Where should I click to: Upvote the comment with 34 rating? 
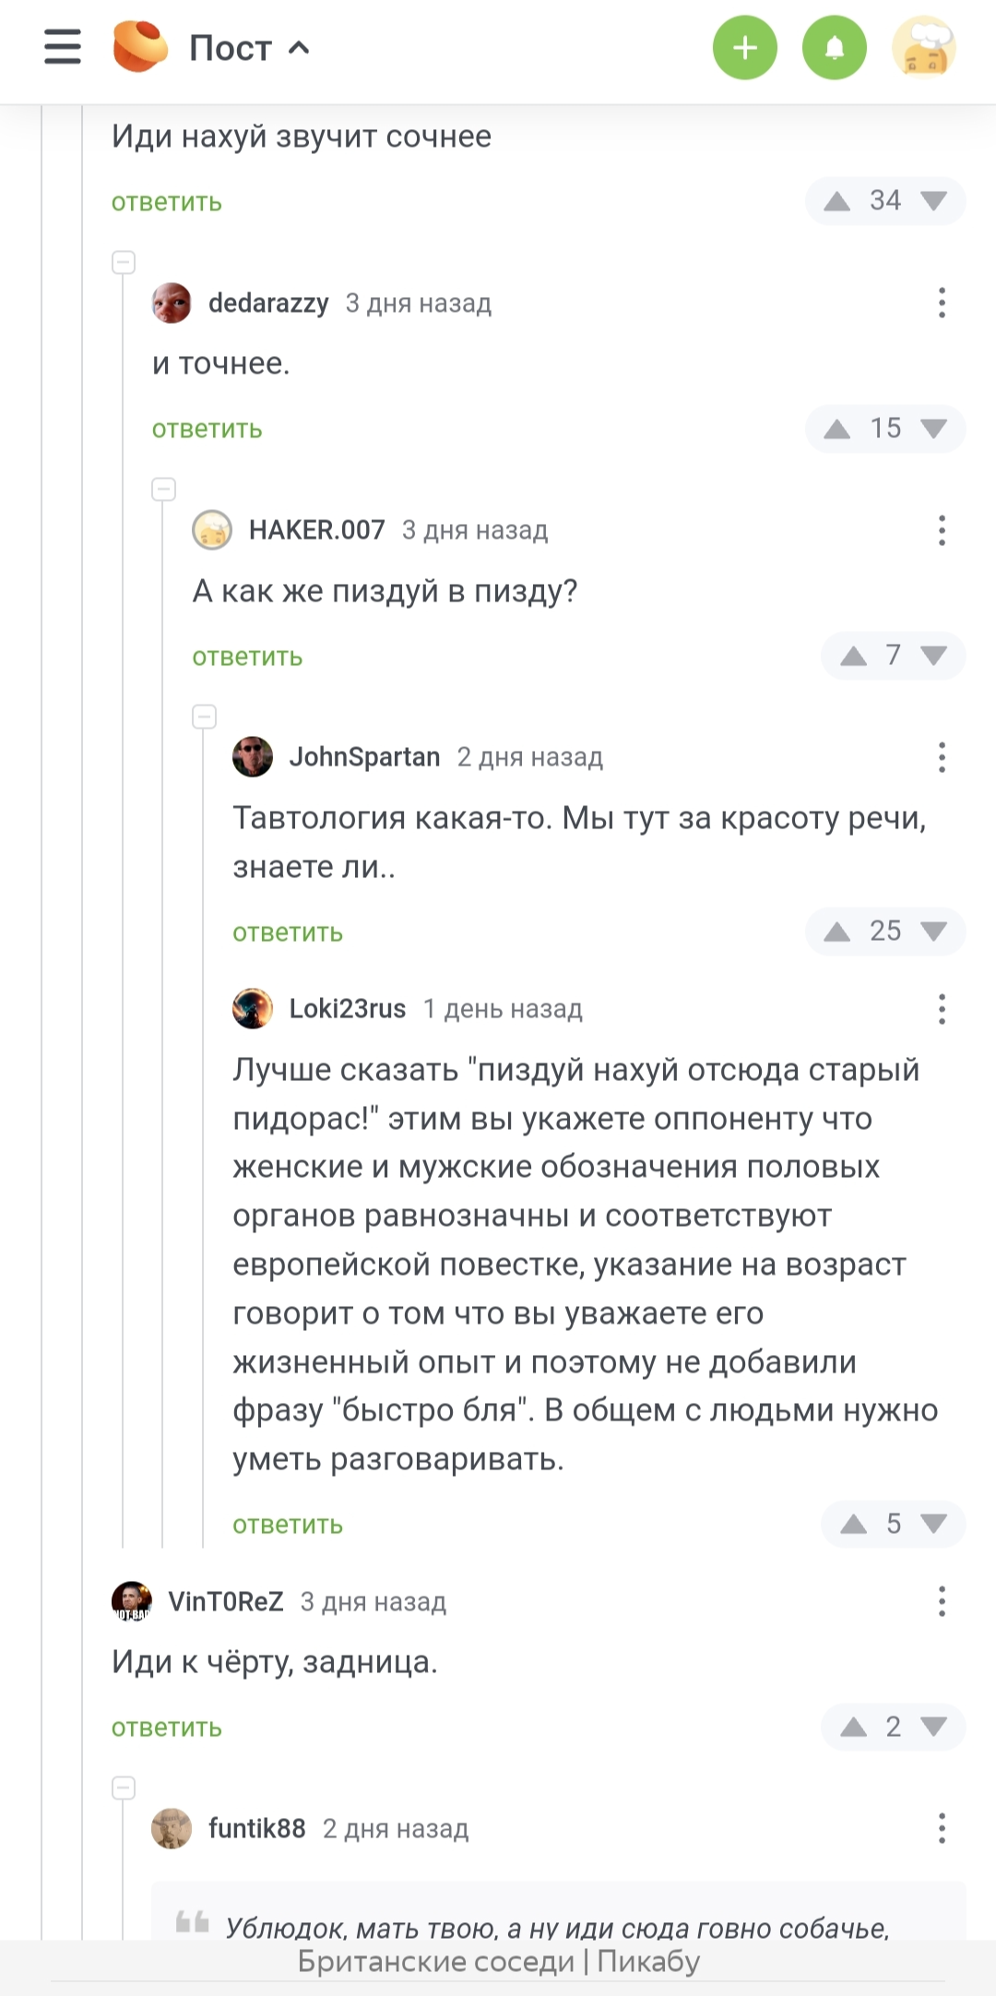pos(837,201)
